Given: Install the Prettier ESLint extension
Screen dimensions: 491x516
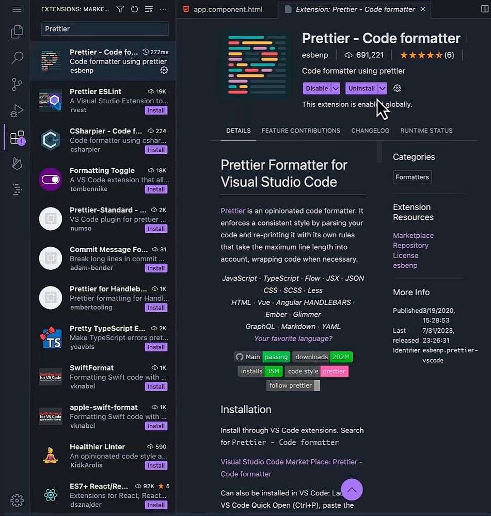Looking at the screenshot, I should tap(156, 110).
